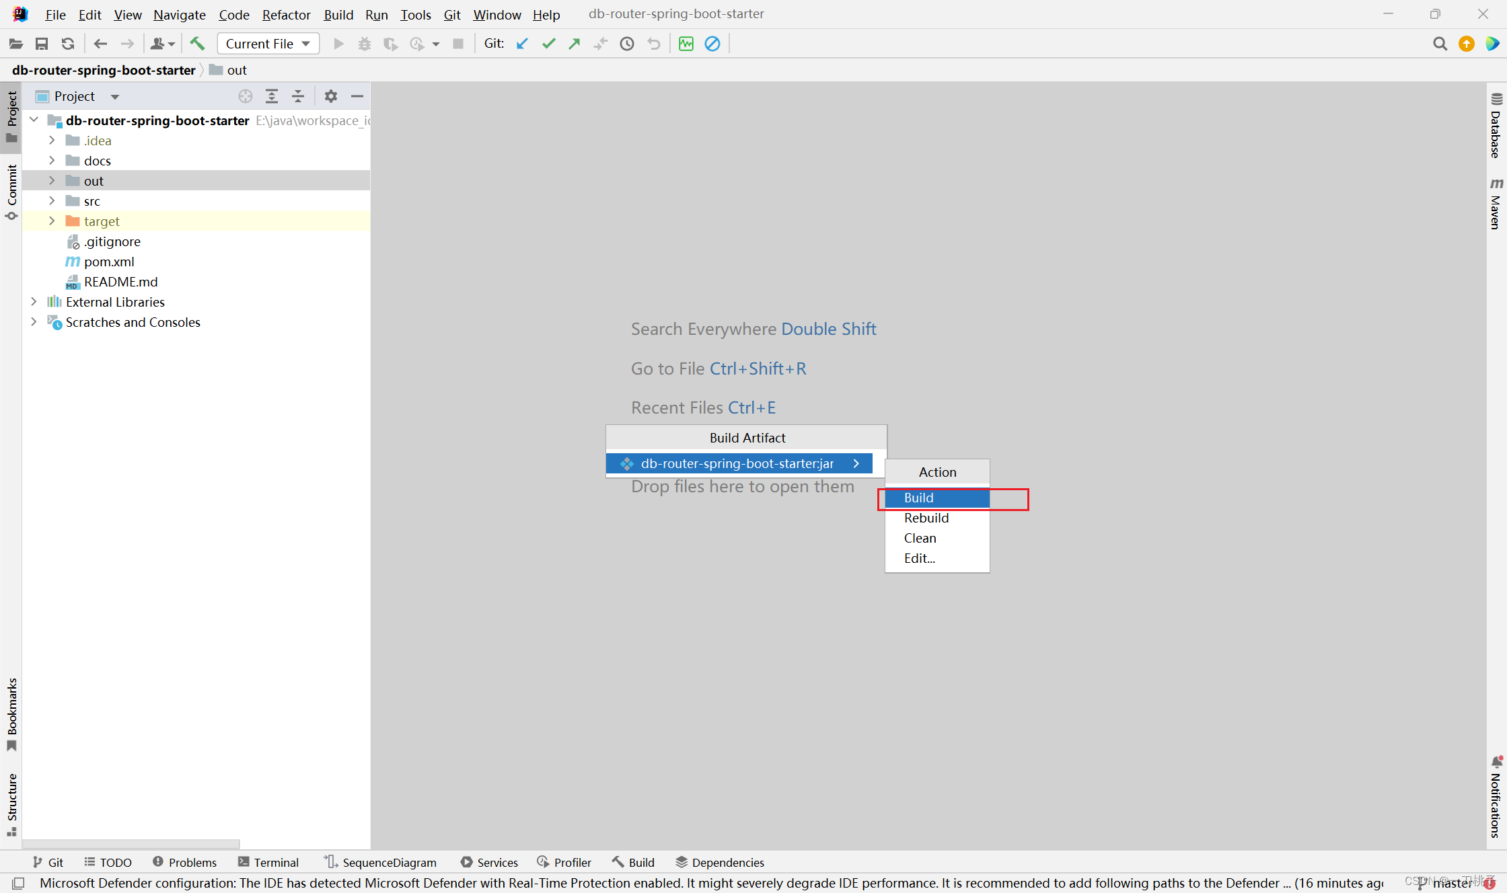Click the Project panel settings gear
The height and width of the screenshot is (893, 1507).
pyautogui.click(x=330, y=95)
